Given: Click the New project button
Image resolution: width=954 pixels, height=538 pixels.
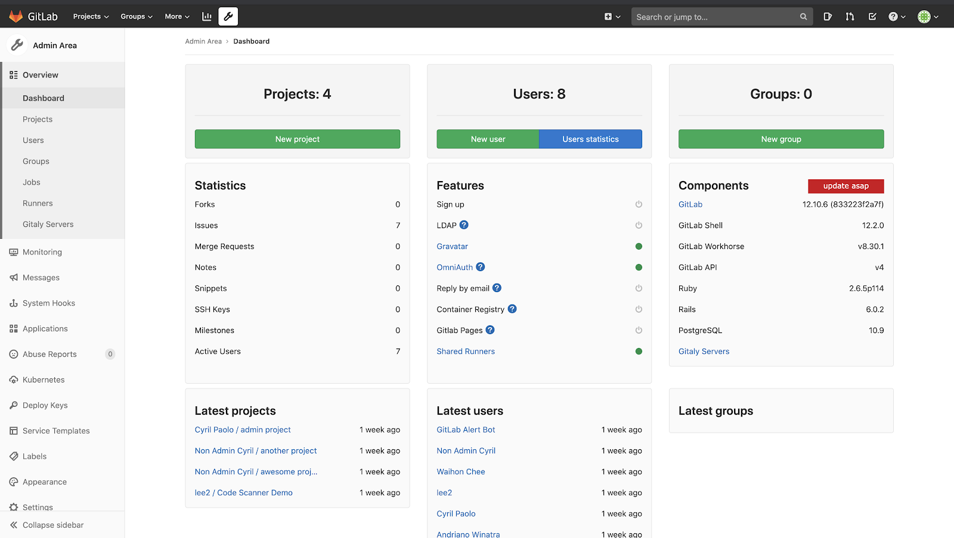Looking at the screenshot, I should [298, 139].
